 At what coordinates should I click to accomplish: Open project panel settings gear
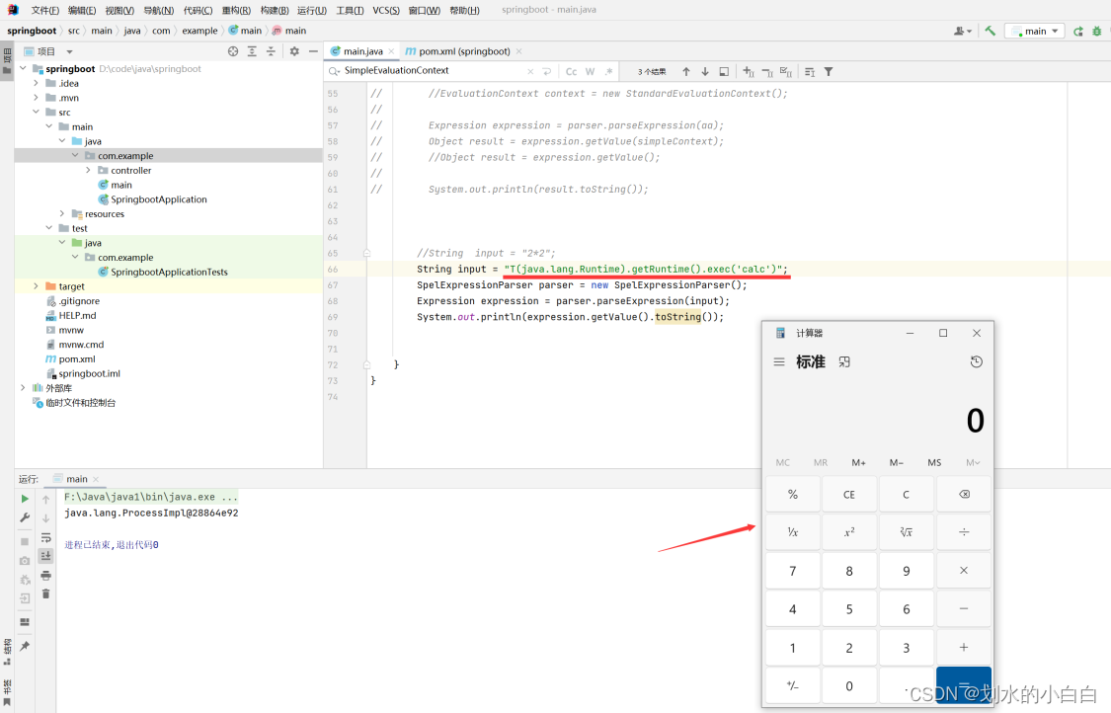point(294,51)
